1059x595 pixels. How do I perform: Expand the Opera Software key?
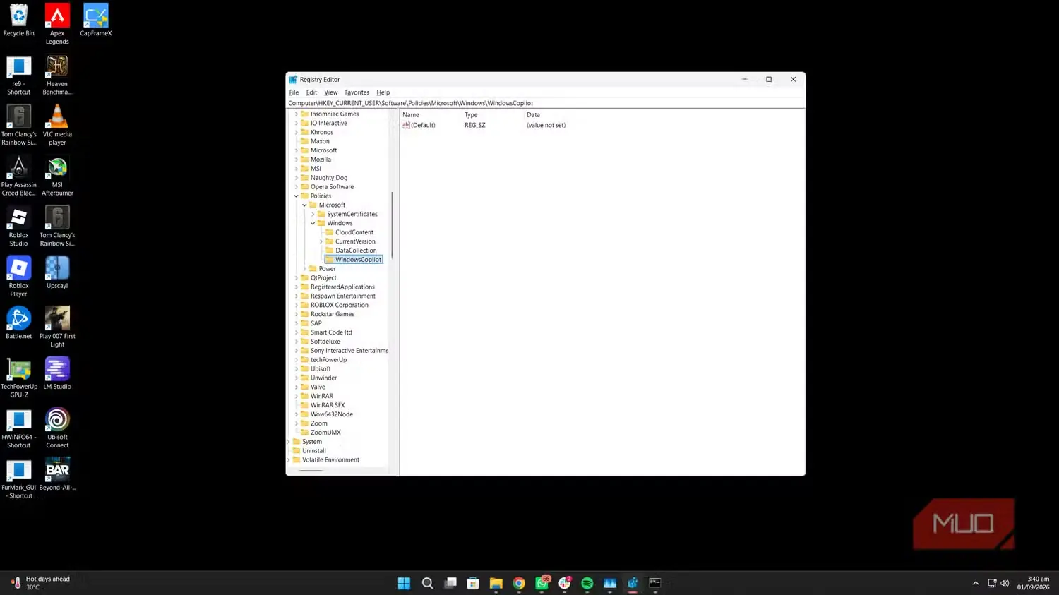(297, 187)
